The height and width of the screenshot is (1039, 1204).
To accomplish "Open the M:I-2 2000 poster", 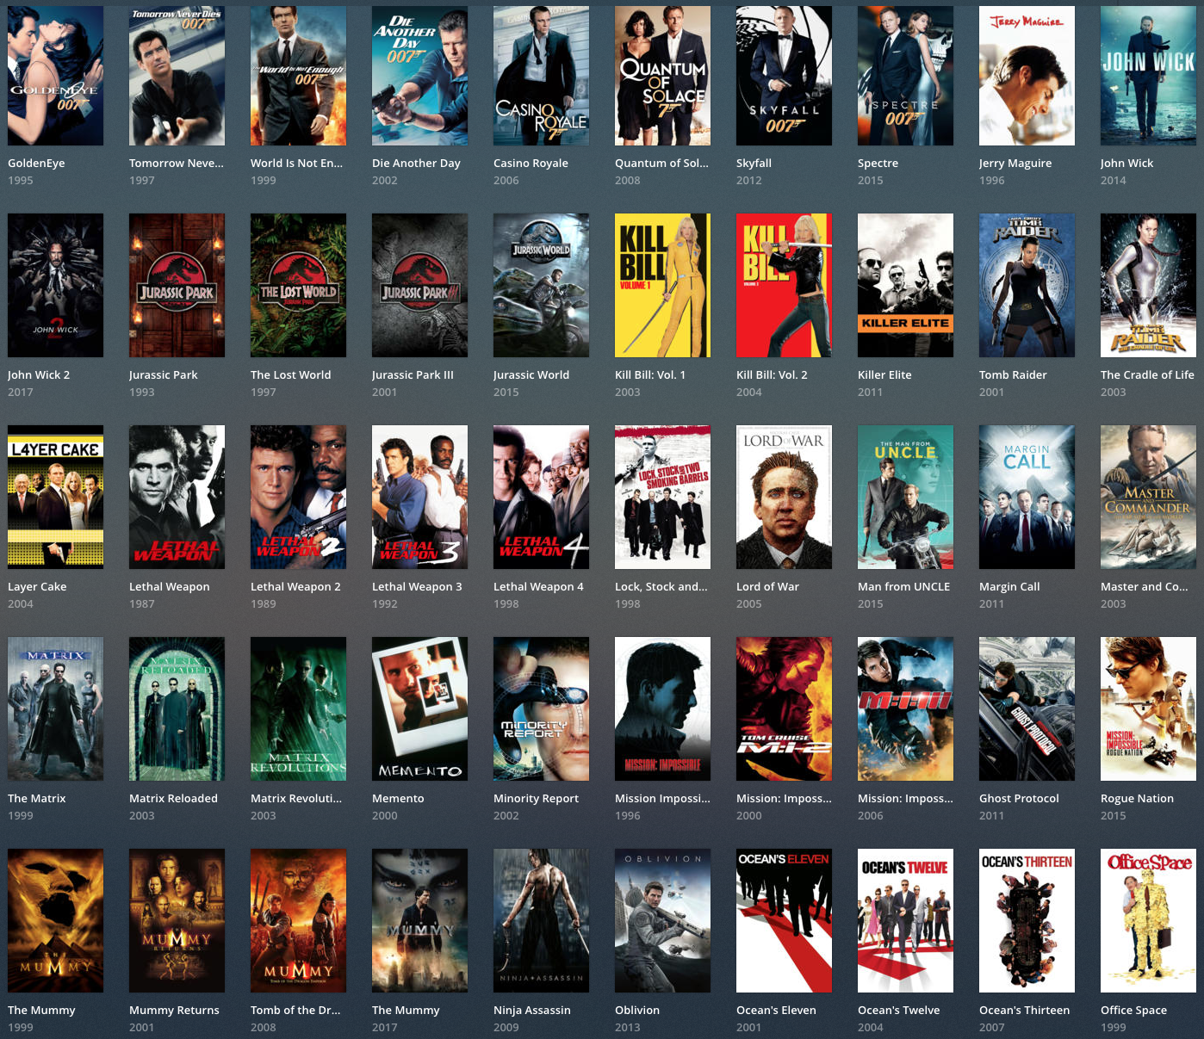I will coord(784,708).
